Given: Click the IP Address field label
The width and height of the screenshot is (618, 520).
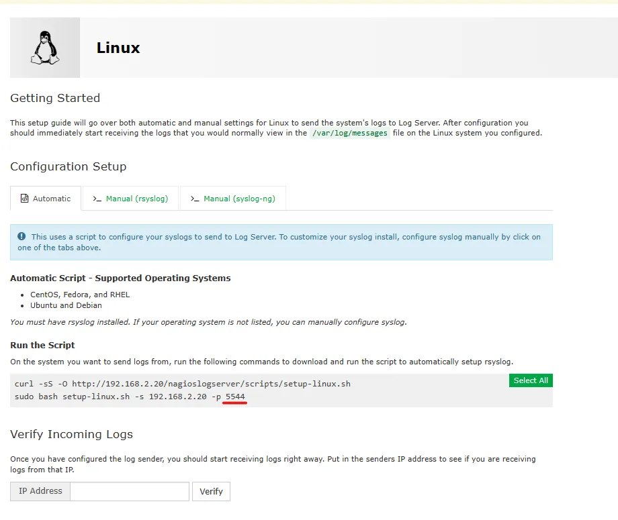Looking at the screenshot, I should (x=40, y=491).
